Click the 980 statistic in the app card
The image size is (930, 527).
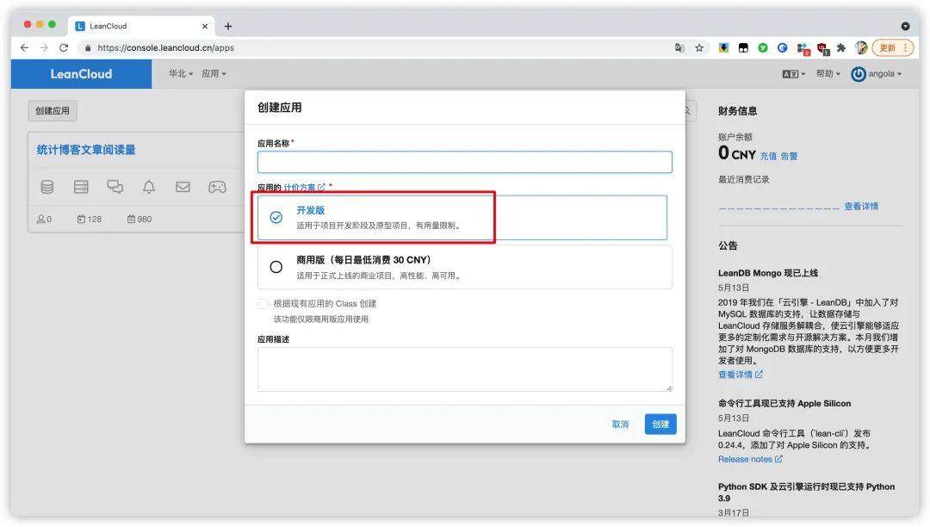[139, 220]
